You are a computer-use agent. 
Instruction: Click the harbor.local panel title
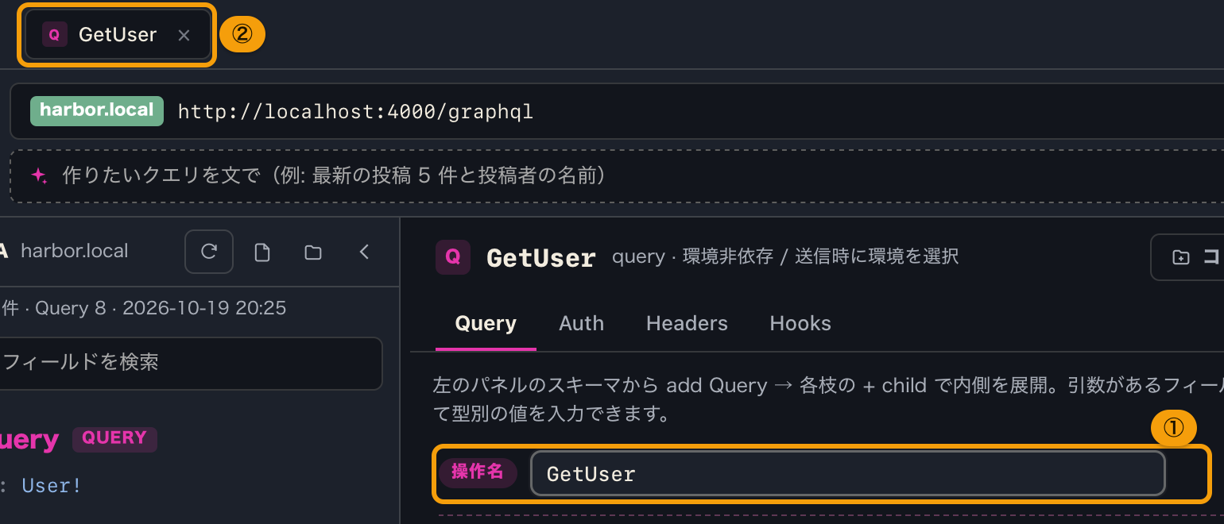[74, 251]
